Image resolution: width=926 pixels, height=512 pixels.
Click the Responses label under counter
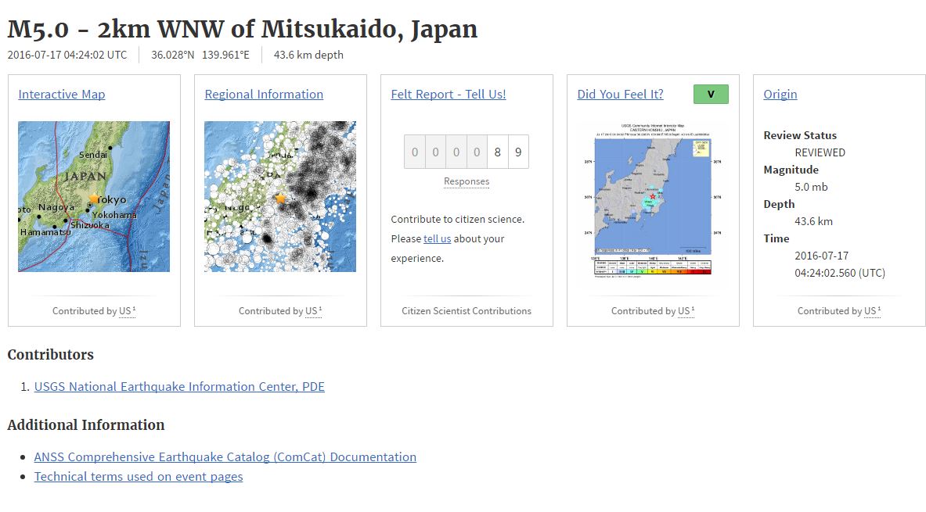coord(467,181)
